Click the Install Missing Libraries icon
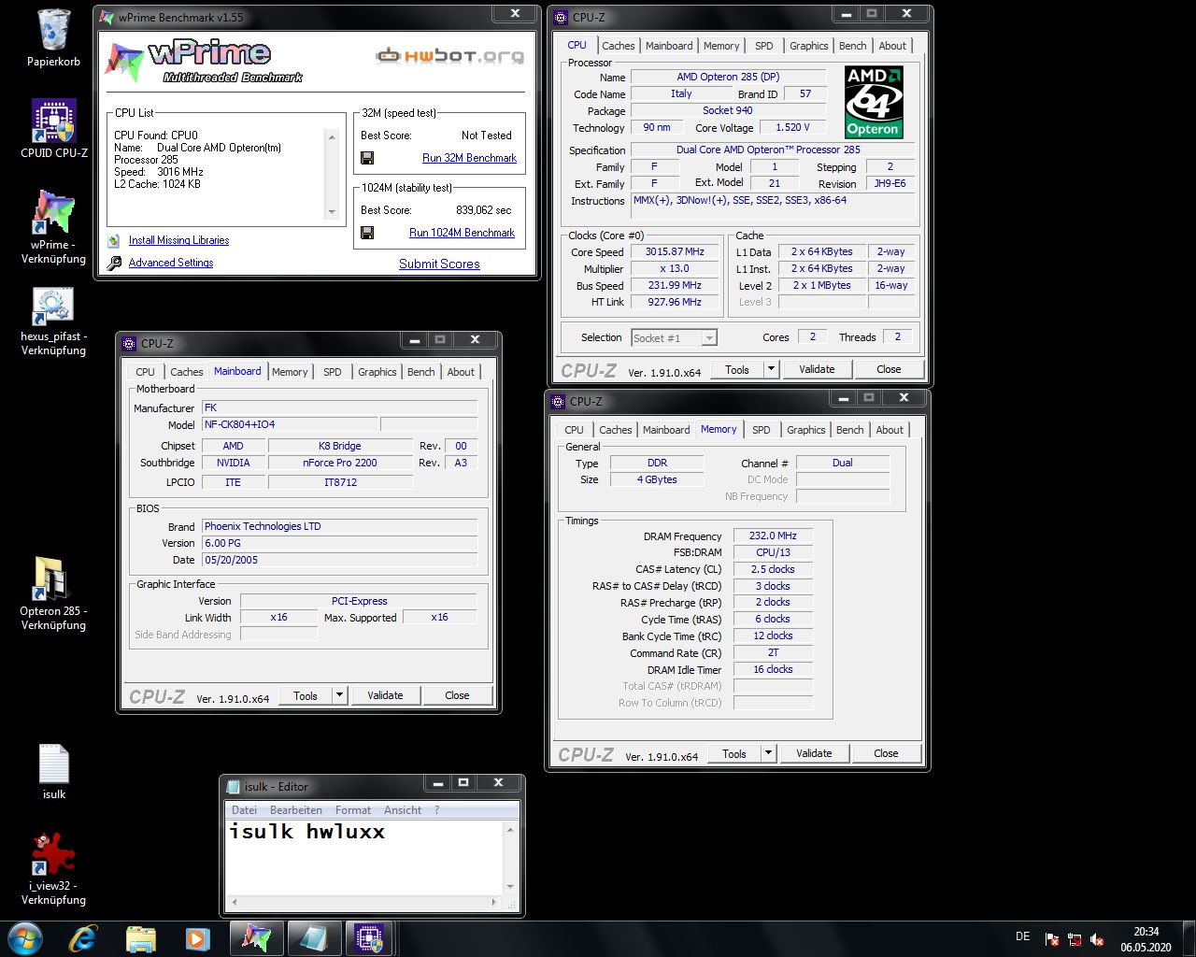 pos(114,240)
